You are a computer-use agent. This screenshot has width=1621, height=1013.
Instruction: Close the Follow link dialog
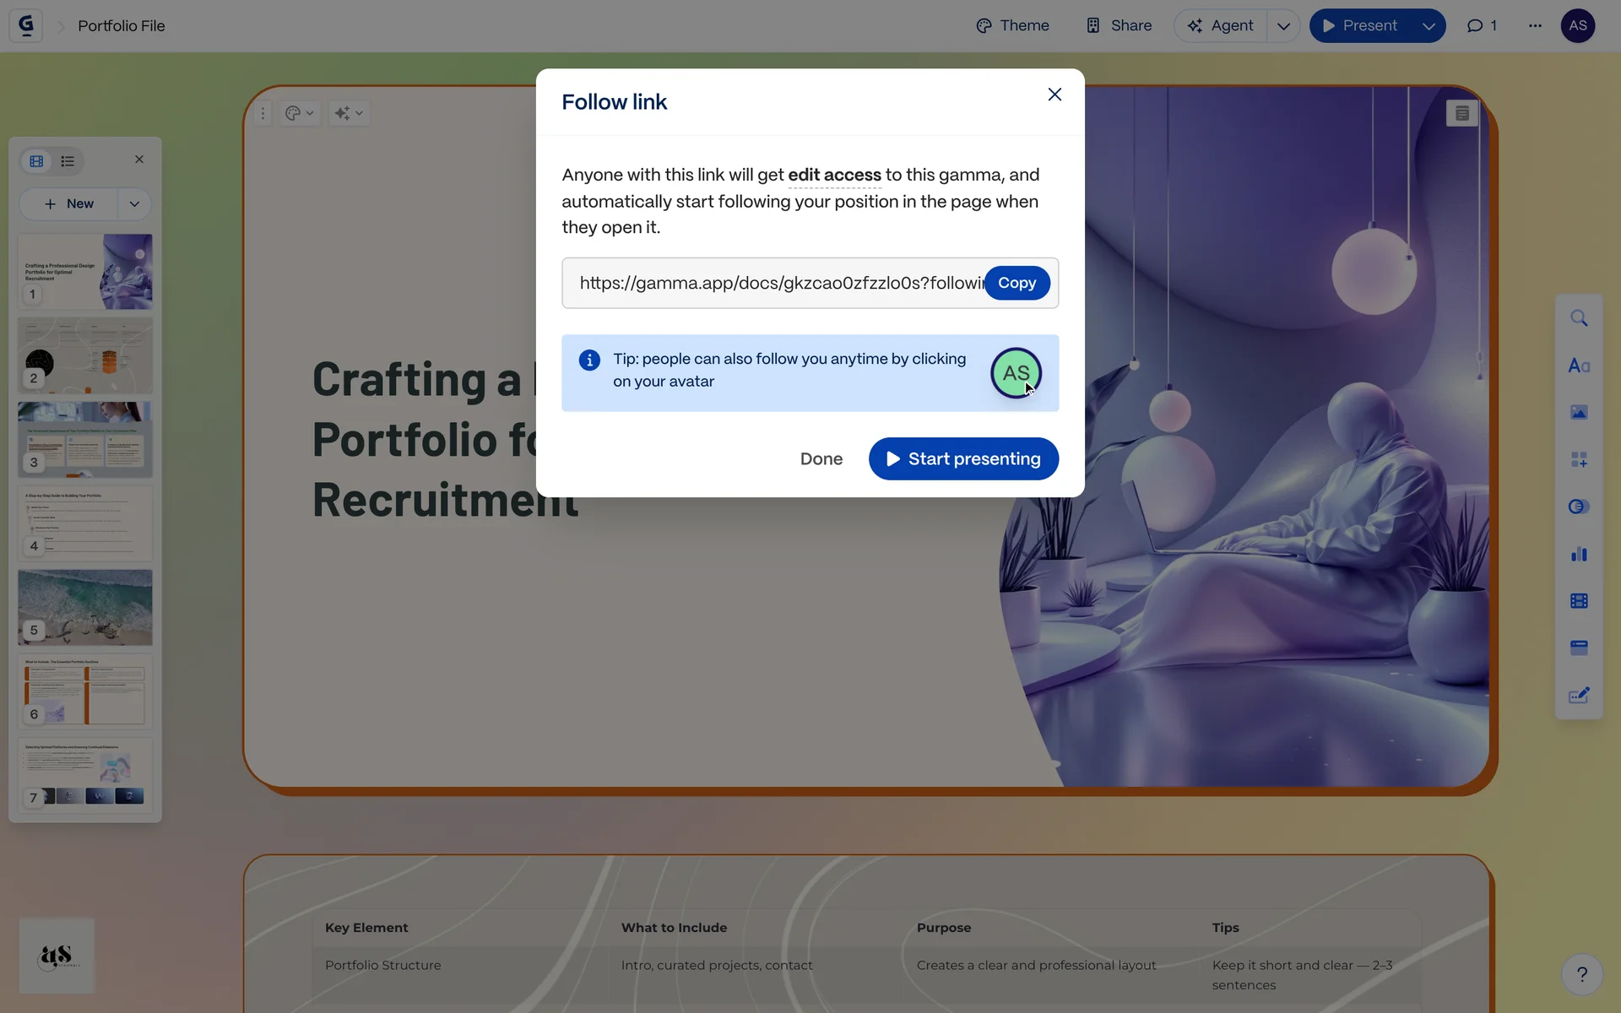pos(1054,95)
